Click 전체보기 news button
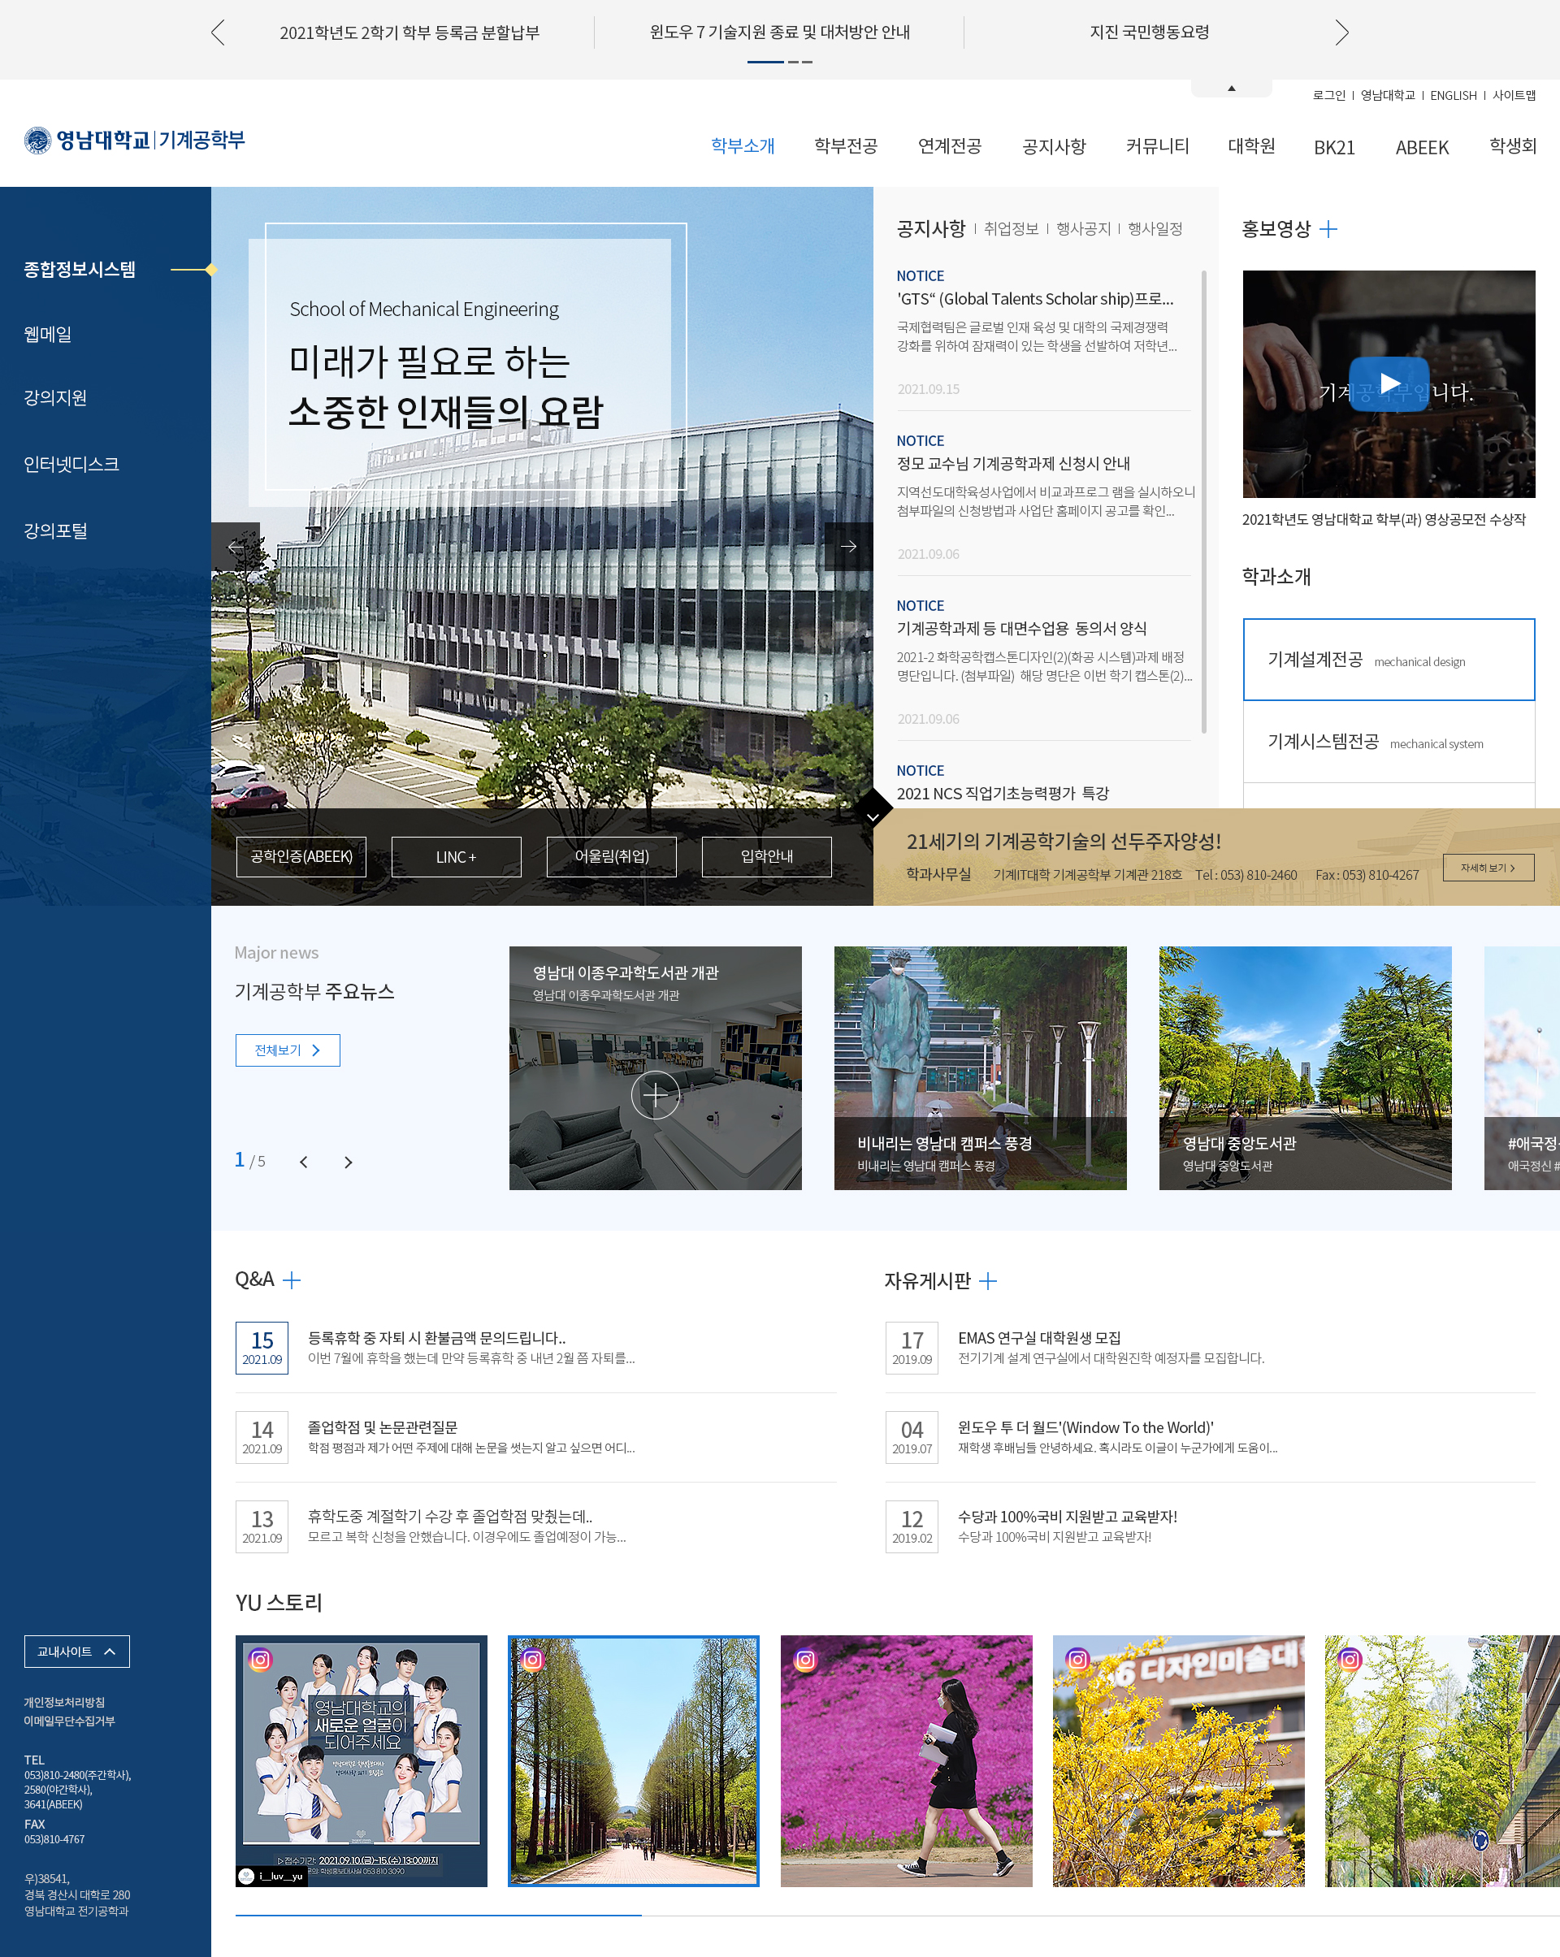The height and width of the screenshot is (1957, 1560). [288, 1050]
